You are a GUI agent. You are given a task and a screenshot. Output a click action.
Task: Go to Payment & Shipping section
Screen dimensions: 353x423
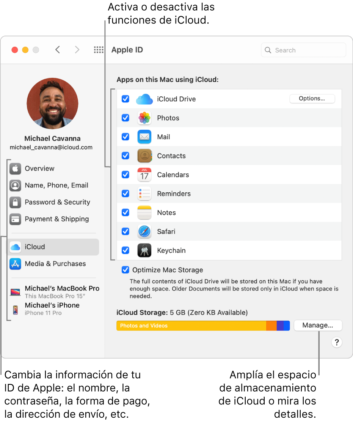point(53,219)
